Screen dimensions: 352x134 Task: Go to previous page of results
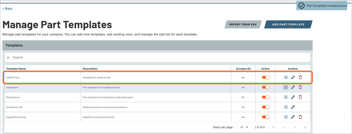(284, 127)
